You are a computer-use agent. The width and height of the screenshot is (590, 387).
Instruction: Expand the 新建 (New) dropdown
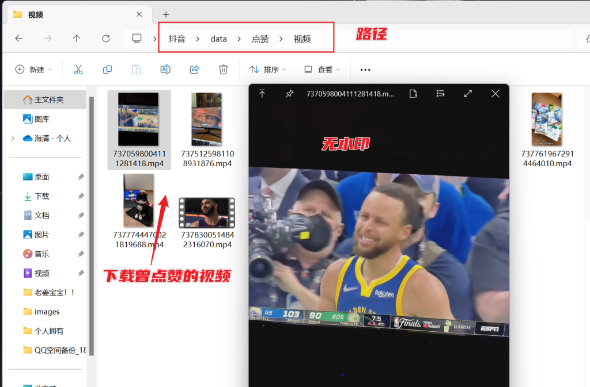click(33, 69)
